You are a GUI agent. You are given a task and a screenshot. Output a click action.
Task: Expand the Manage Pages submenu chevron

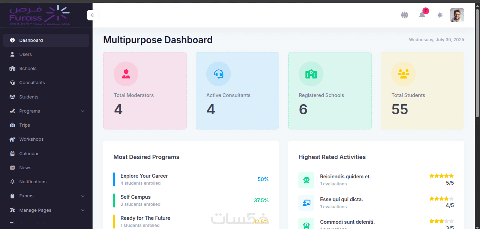point(83,210)
